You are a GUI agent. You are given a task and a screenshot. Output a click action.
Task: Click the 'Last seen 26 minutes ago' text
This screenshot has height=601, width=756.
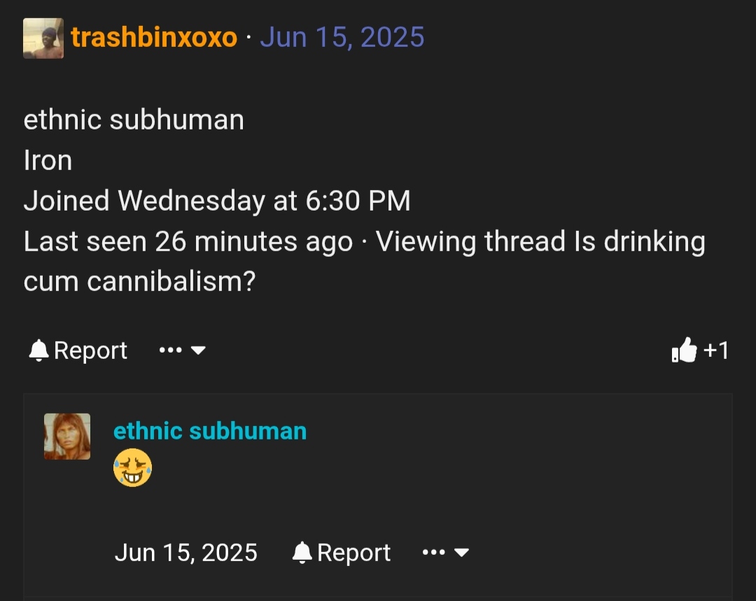(x=188, y=241)
